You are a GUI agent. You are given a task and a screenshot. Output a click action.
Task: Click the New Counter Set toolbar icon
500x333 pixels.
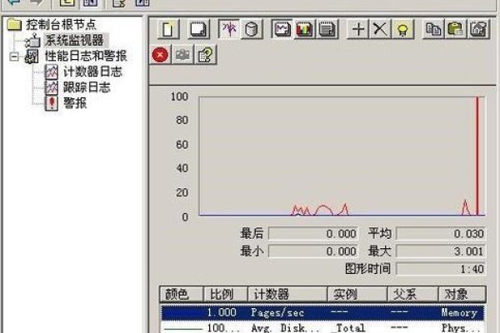pyautogui.click(x=168, y=29)
